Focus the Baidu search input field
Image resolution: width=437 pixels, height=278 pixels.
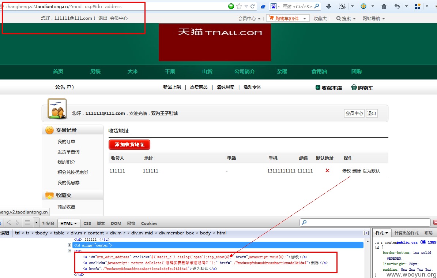point(297,6)
